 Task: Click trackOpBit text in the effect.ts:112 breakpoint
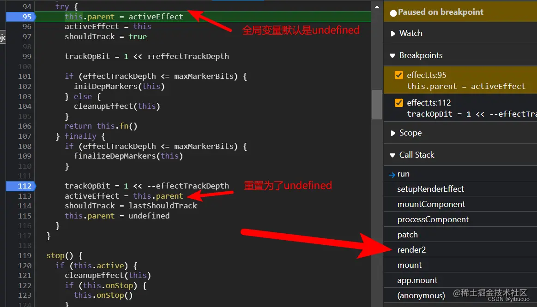point(429,114)
